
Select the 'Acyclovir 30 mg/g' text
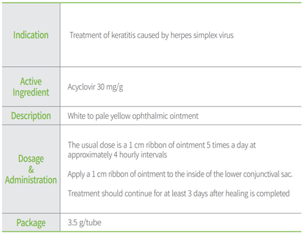pos(95,87)
